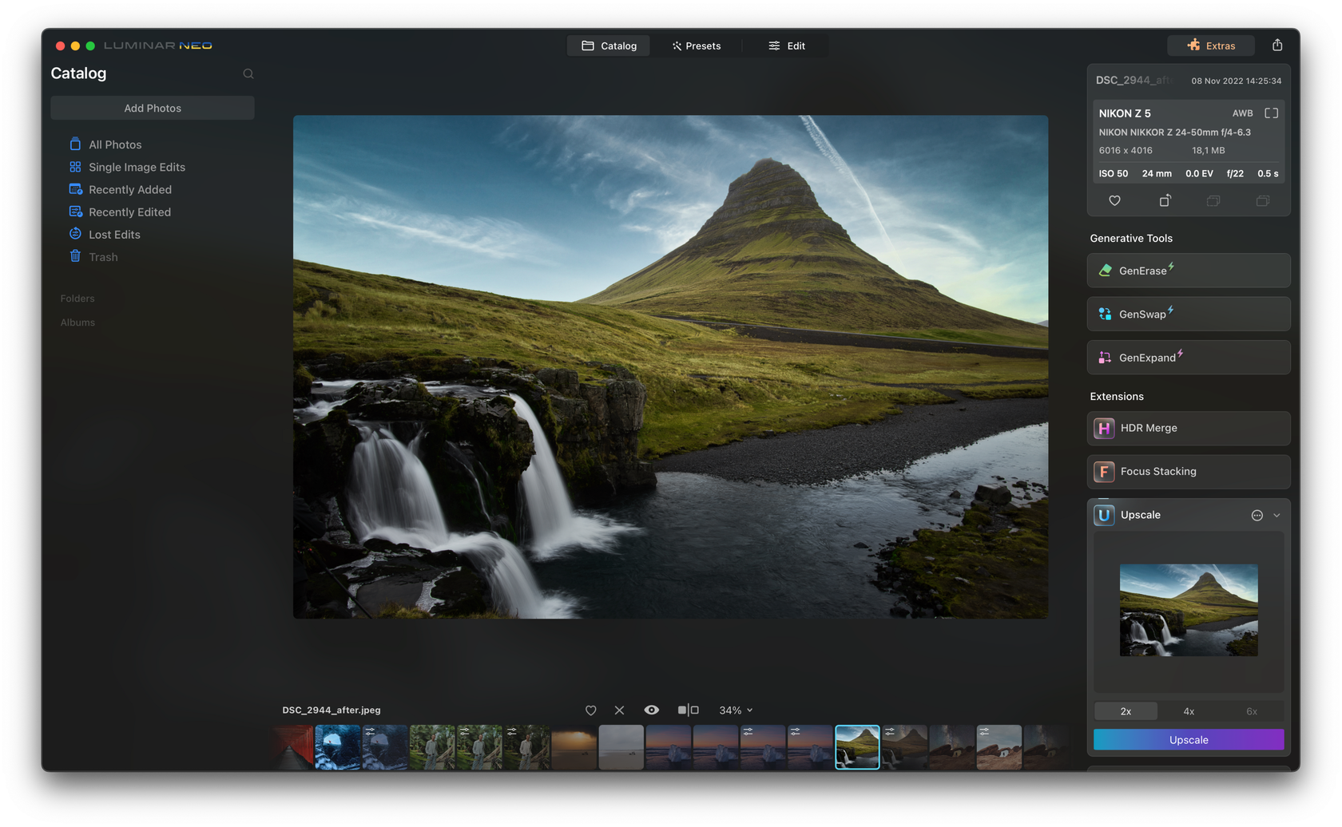The height and width of the screenshot is (827, 1342).
Task: Open the Upscale options ellipsis icon
Action: [1257, 516]
